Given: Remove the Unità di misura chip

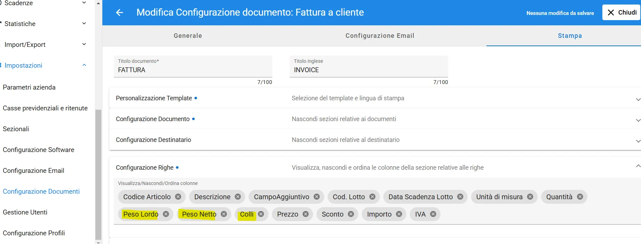Looking at the screenshot, I should [530, 197].
